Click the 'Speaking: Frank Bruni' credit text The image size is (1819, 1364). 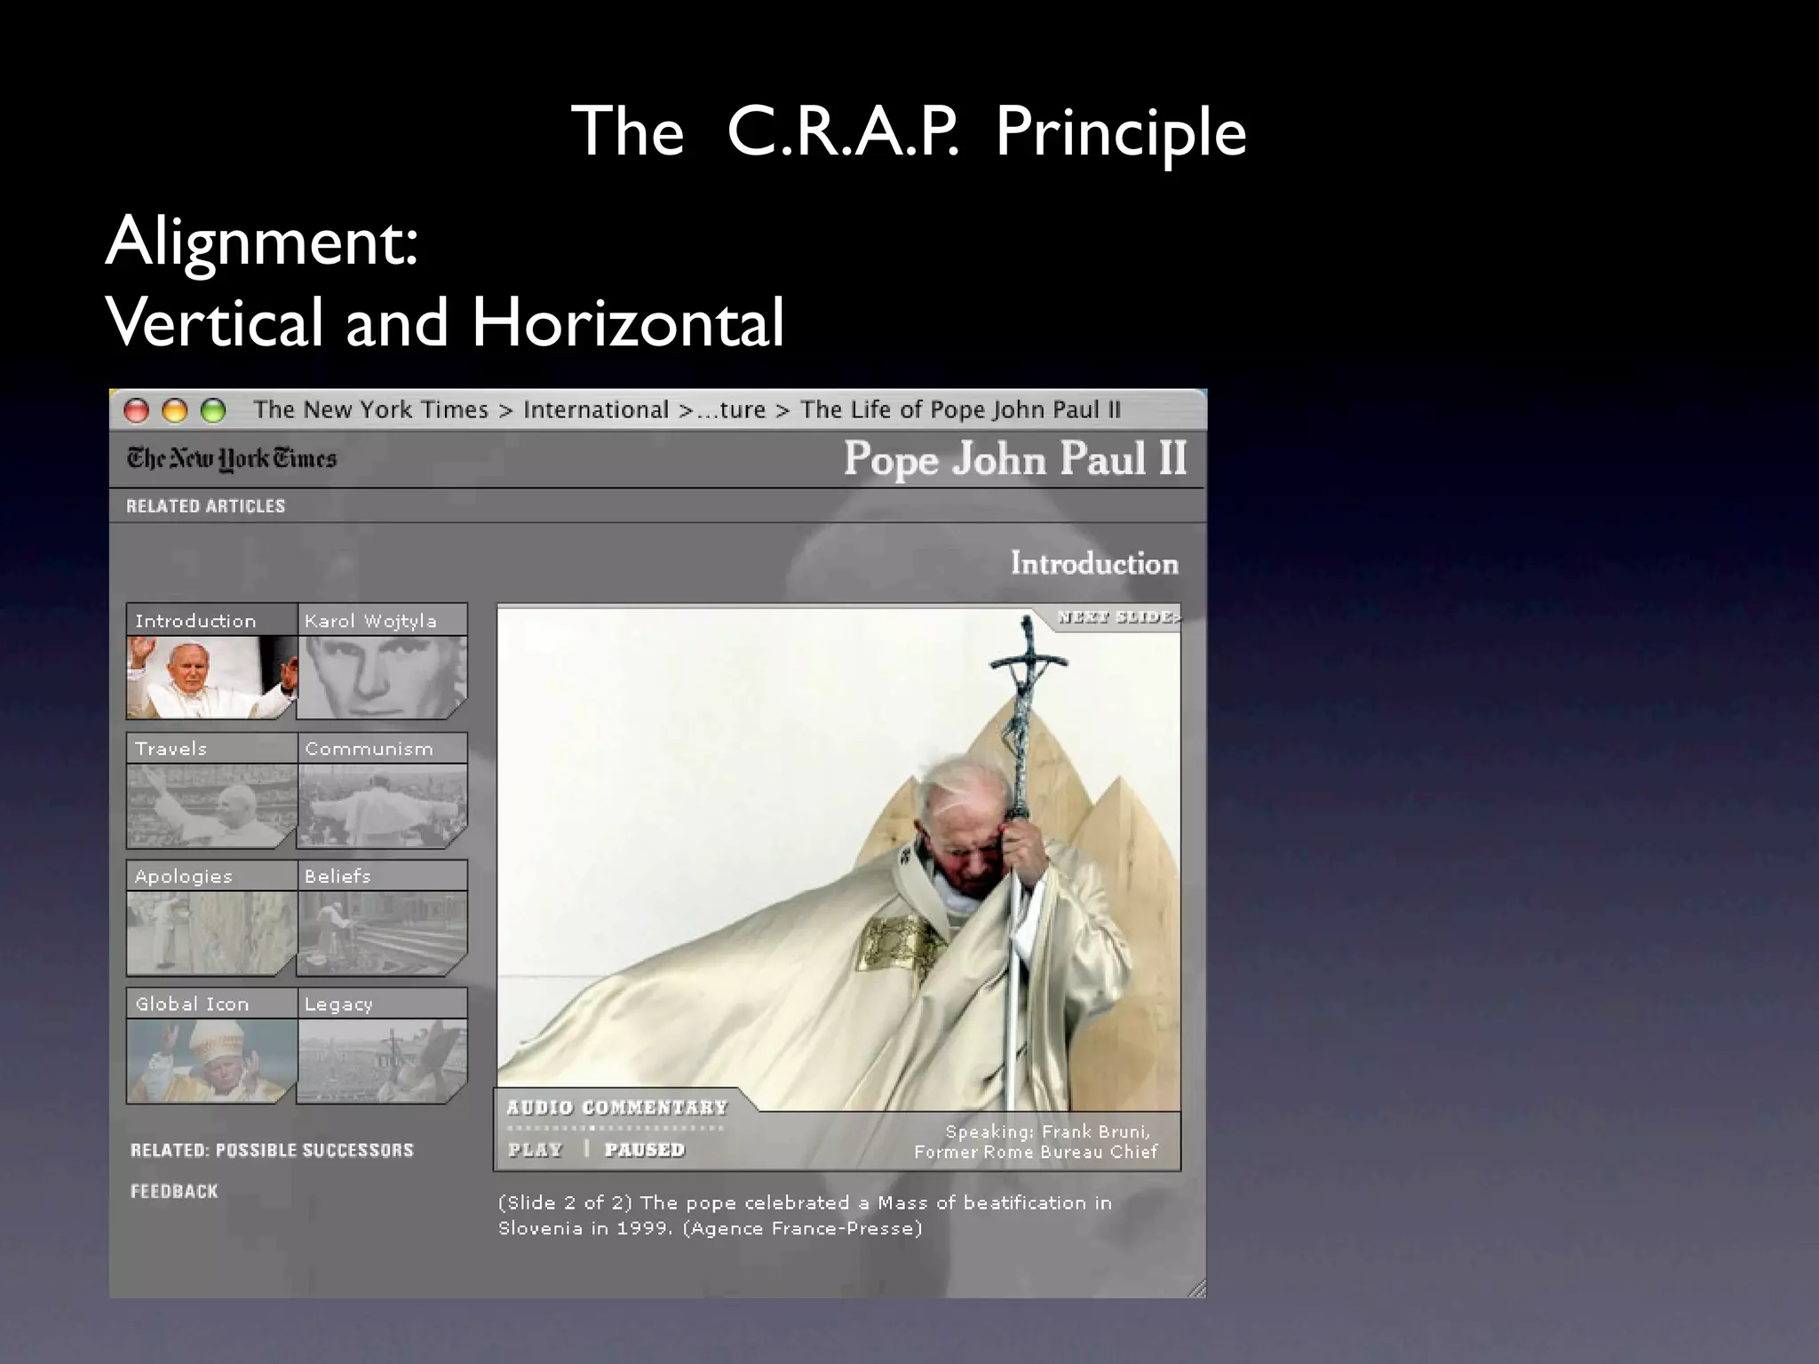point(1036,1142)
